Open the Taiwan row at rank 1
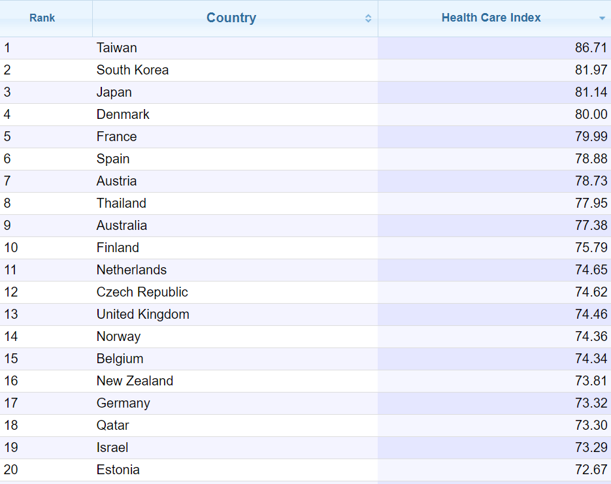Viewport: 611px width, 484px height. click(117, 48)
